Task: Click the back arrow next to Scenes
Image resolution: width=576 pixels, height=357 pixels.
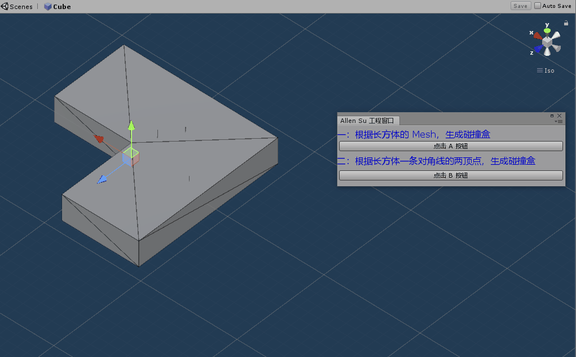Action: pyautogui.click(x=5, y=6)
